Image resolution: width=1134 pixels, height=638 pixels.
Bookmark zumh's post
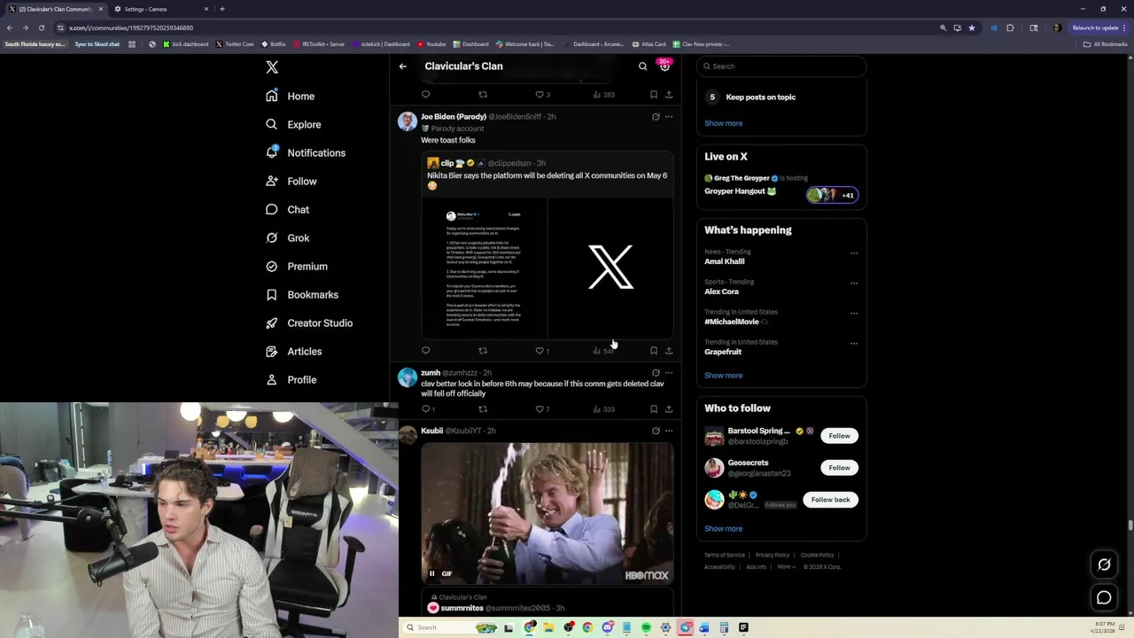(654, 409)
